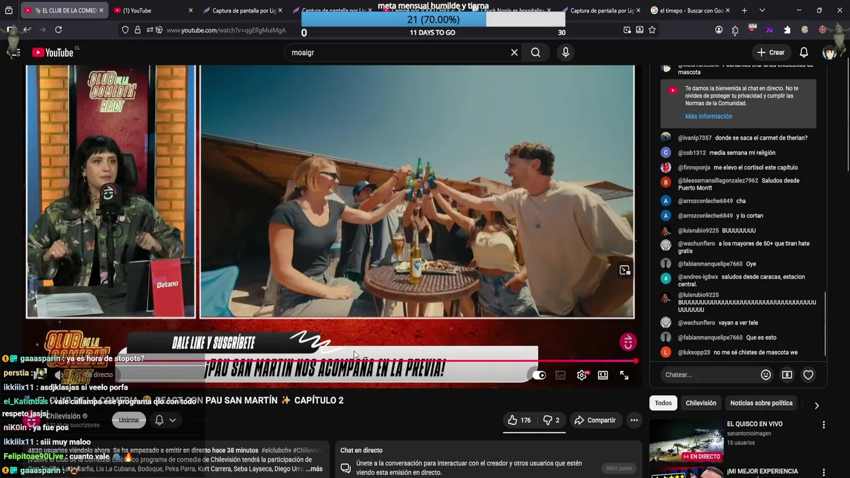This screenshot has width=850, height=478.
Task: Show more filter chips with right arrow
Action: click(816, 405)
